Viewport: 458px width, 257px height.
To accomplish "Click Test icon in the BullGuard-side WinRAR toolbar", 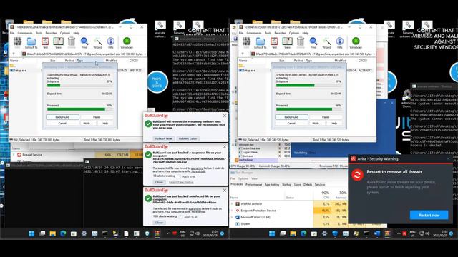I will pos(45,43).
